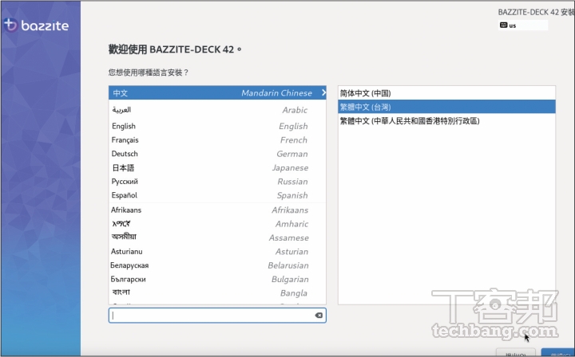Select the Arabic language row
Viewport: 575px width, 357px height.
coord(217,110)
